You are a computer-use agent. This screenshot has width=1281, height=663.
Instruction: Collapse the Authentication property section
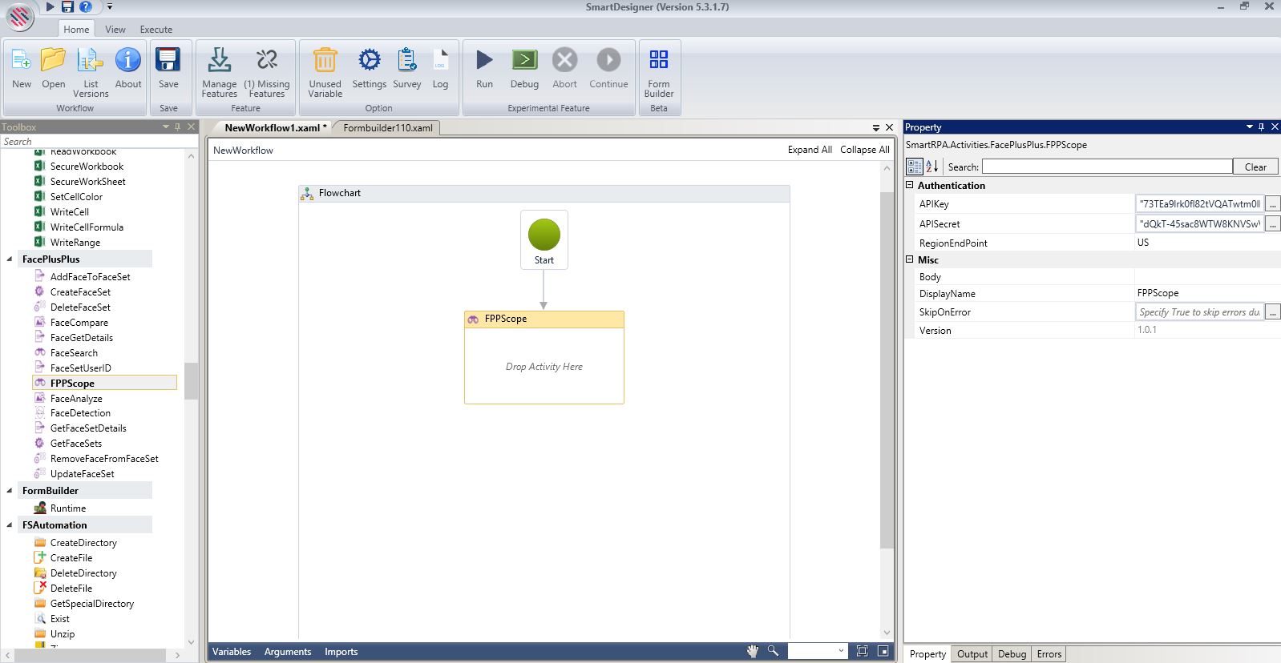(910, 185)
